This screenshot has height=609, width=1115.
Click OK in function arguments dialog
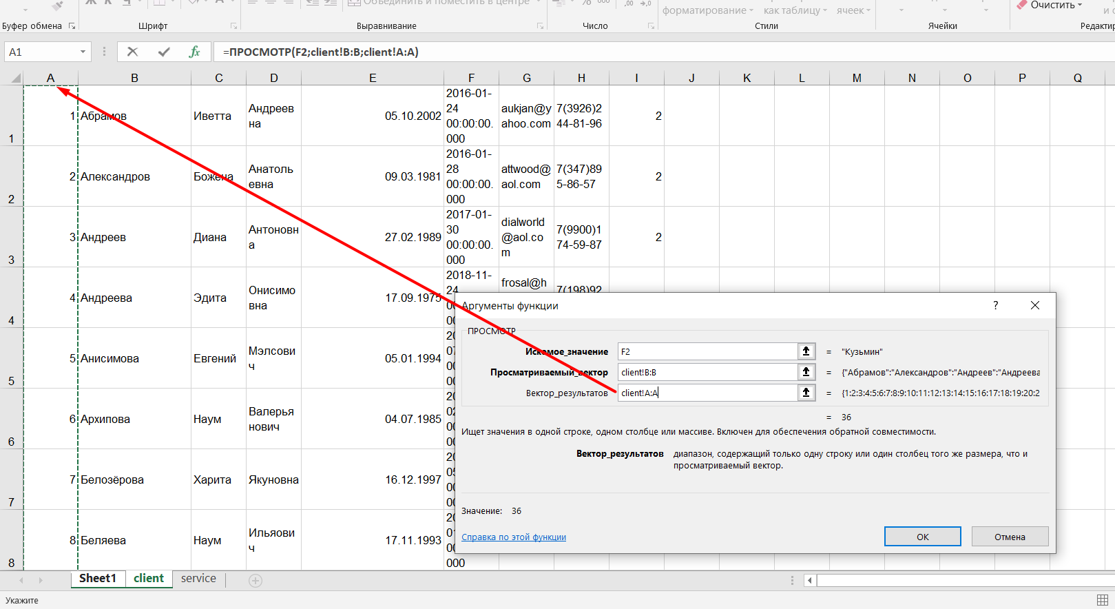(x=922, y=537)
